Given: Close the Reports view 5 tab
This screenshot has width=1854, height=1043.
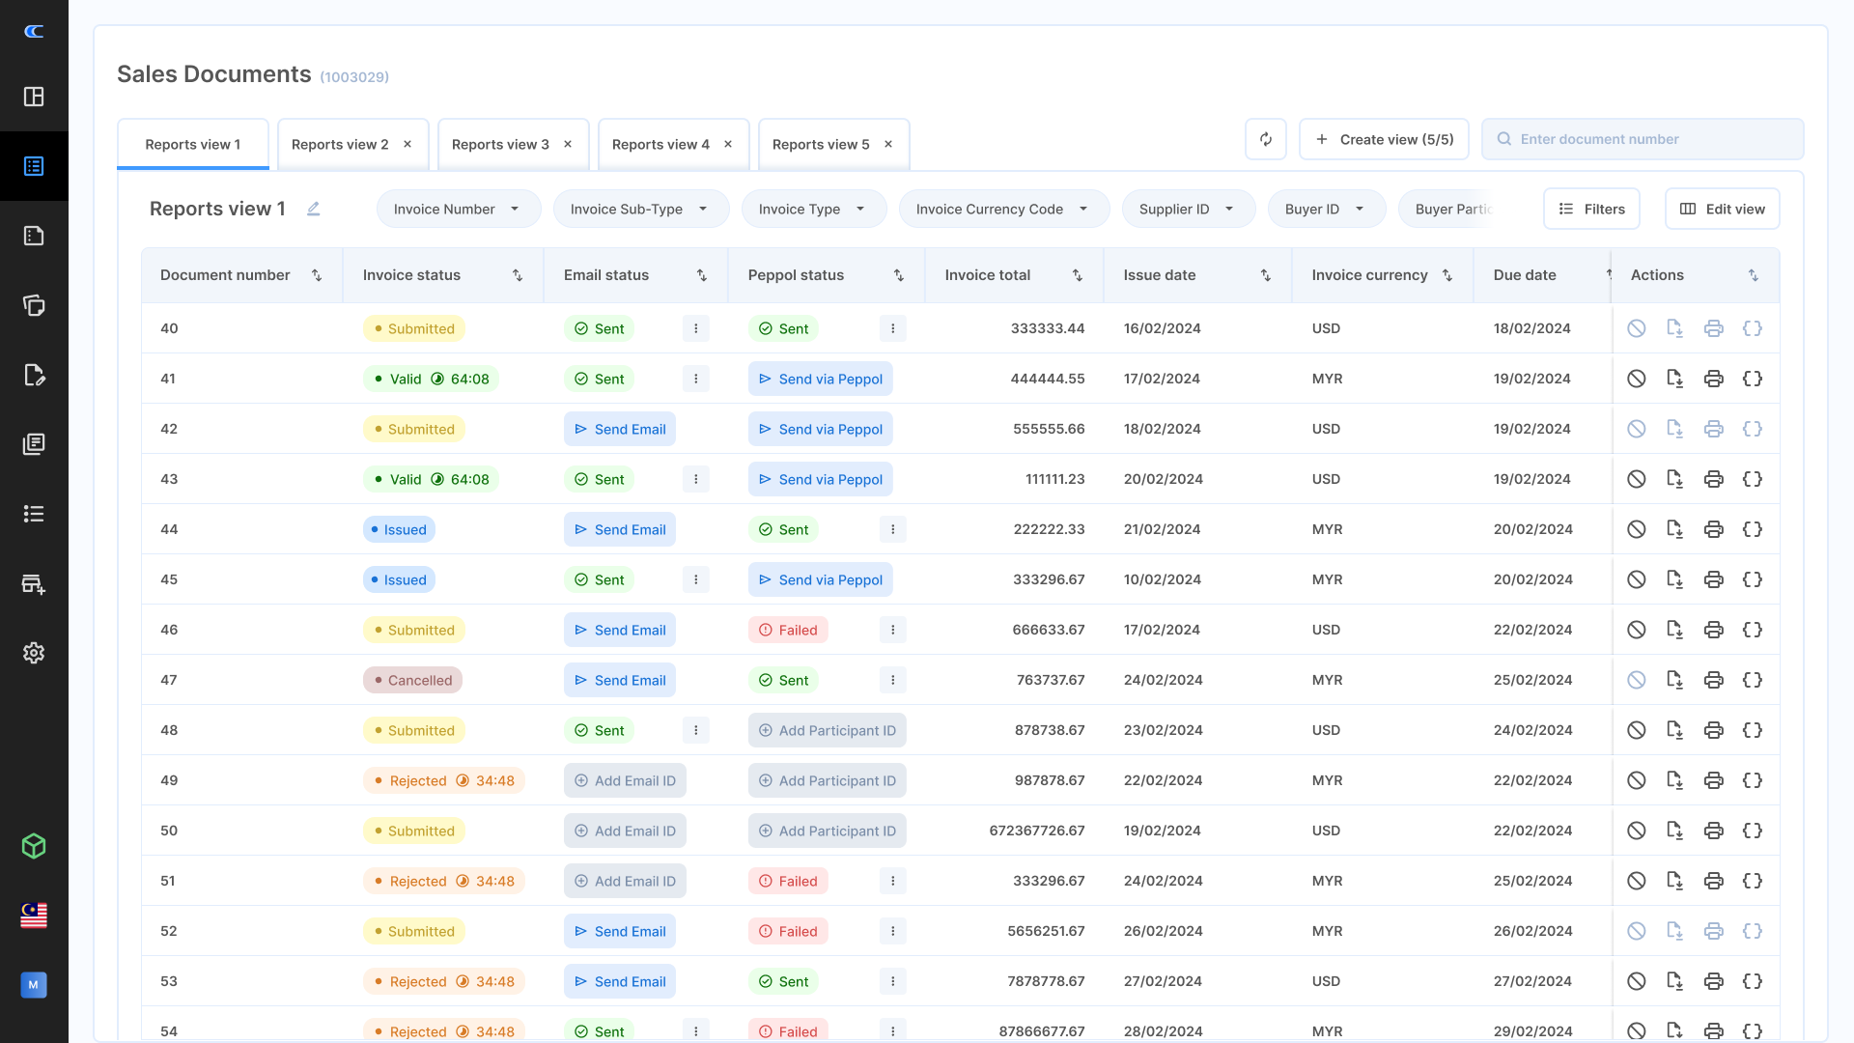Looking at the screenshot, I should 888,144.
